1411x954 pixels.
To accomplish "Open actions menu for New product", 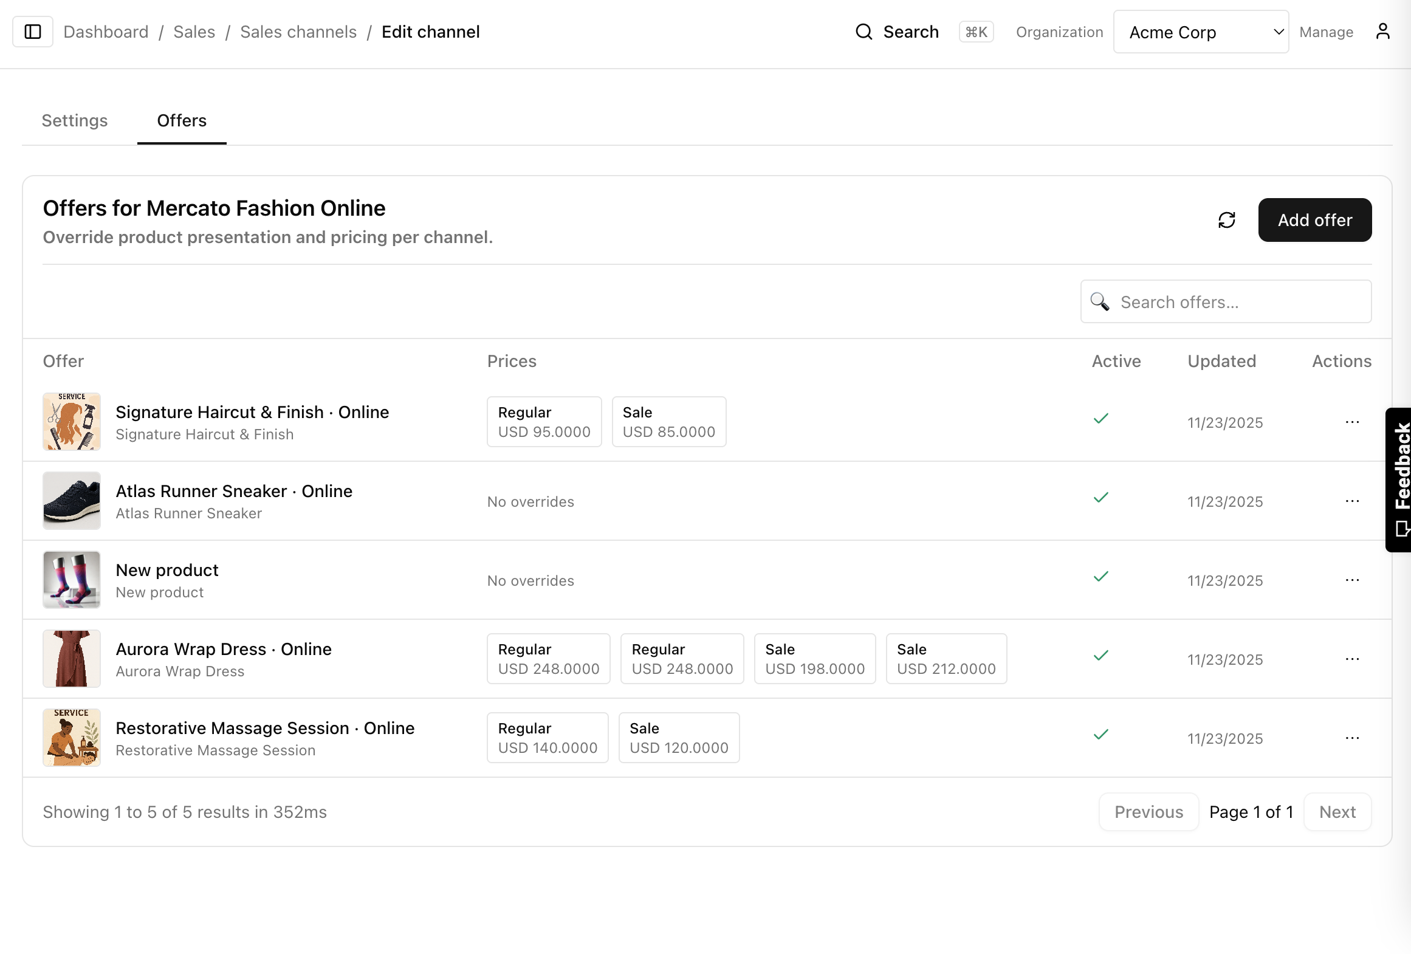I will click(x=1351, y=580).
